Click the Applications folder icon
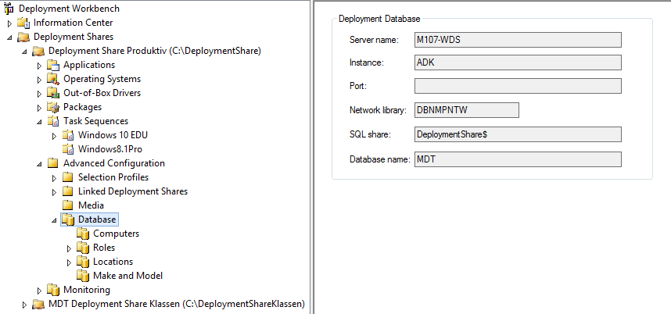The image size is (671, 314). click(53, 65)
